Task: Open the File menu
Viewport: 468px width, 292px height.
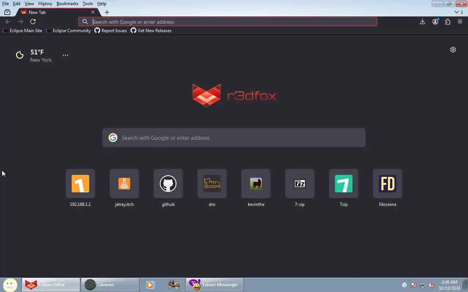Action: (x=5, y=4)
